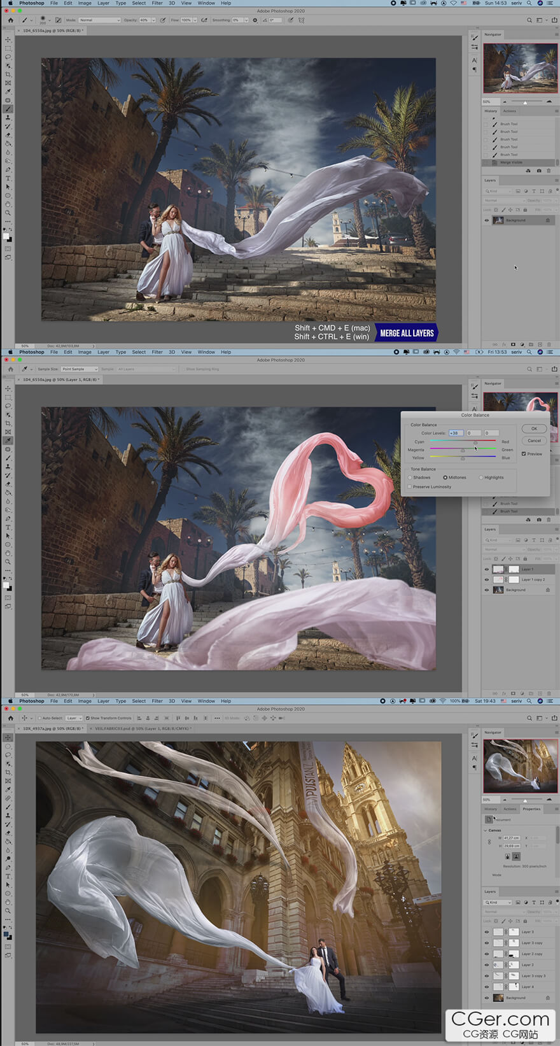Switch to Actions tab in 1D4_6550a (RGB/8) window
The height and width of the screenshot is (1046, 560).
coord(510,111)
